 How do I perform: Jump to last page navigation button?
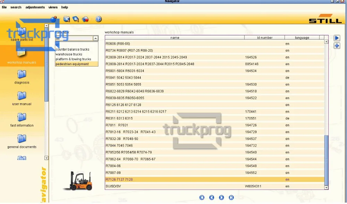pos(231,197)
